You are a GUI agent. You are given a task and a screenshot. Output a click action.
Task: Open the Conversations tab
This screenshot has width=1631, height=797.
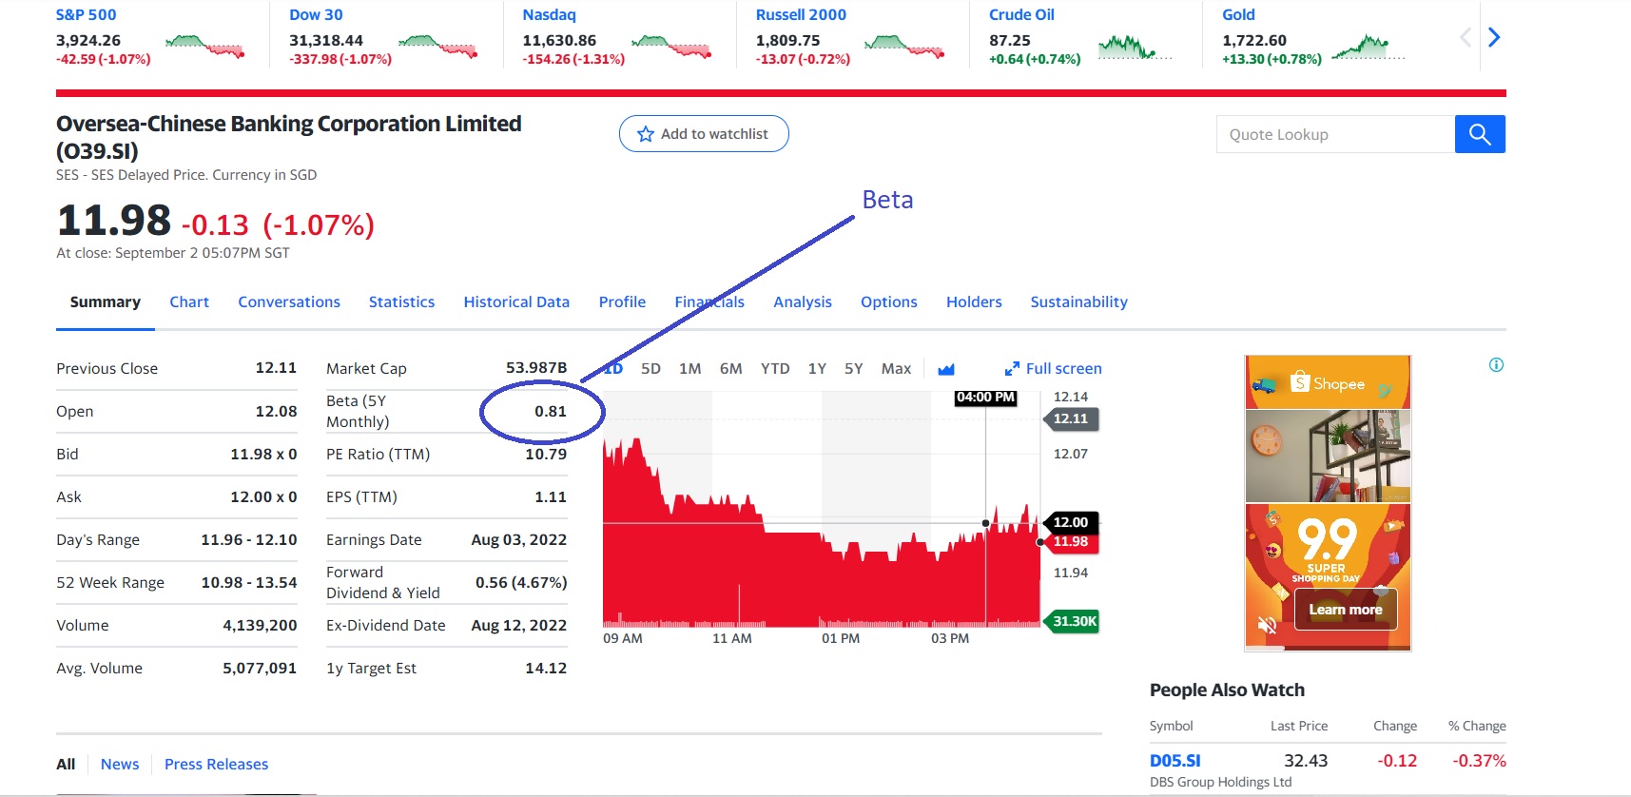pyautogui.click(x=289, y=301)
